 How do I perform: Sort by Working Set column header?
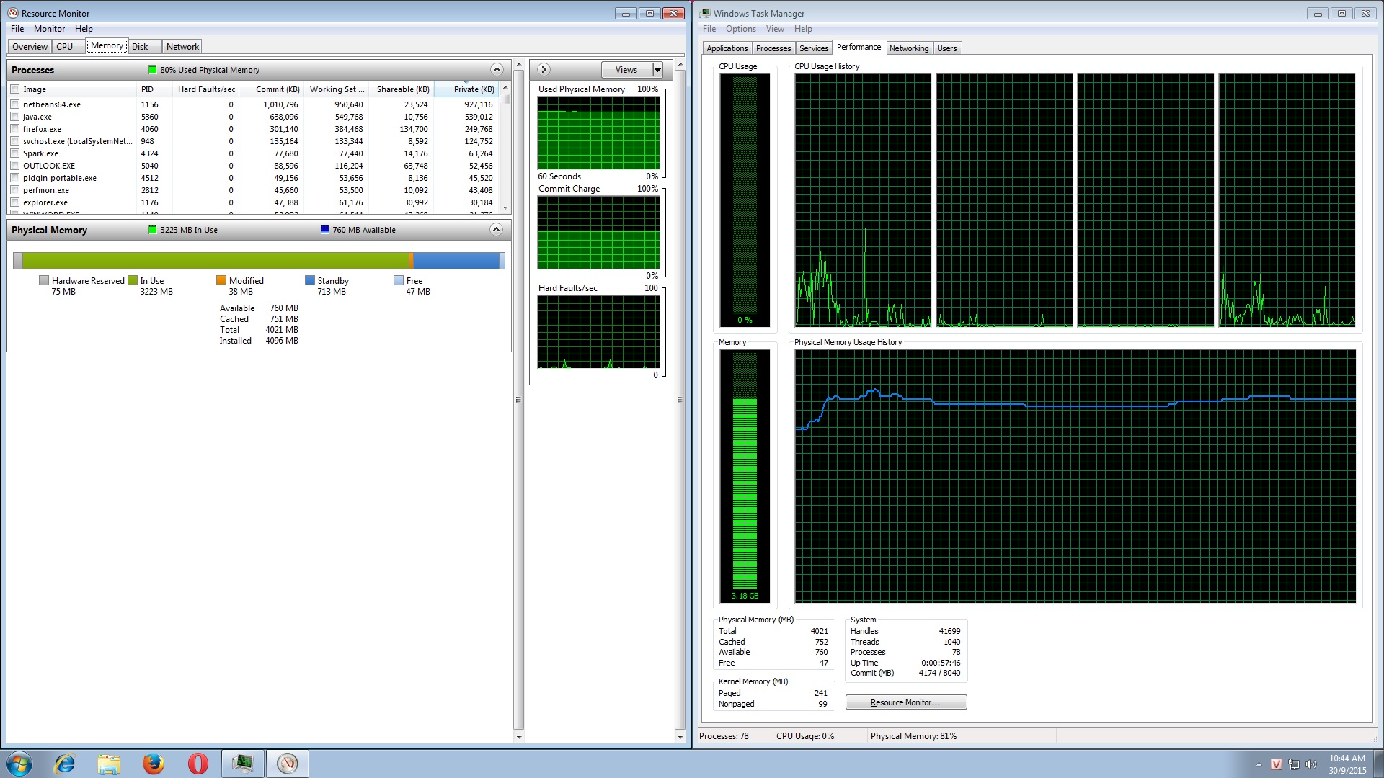click(336, 89)
